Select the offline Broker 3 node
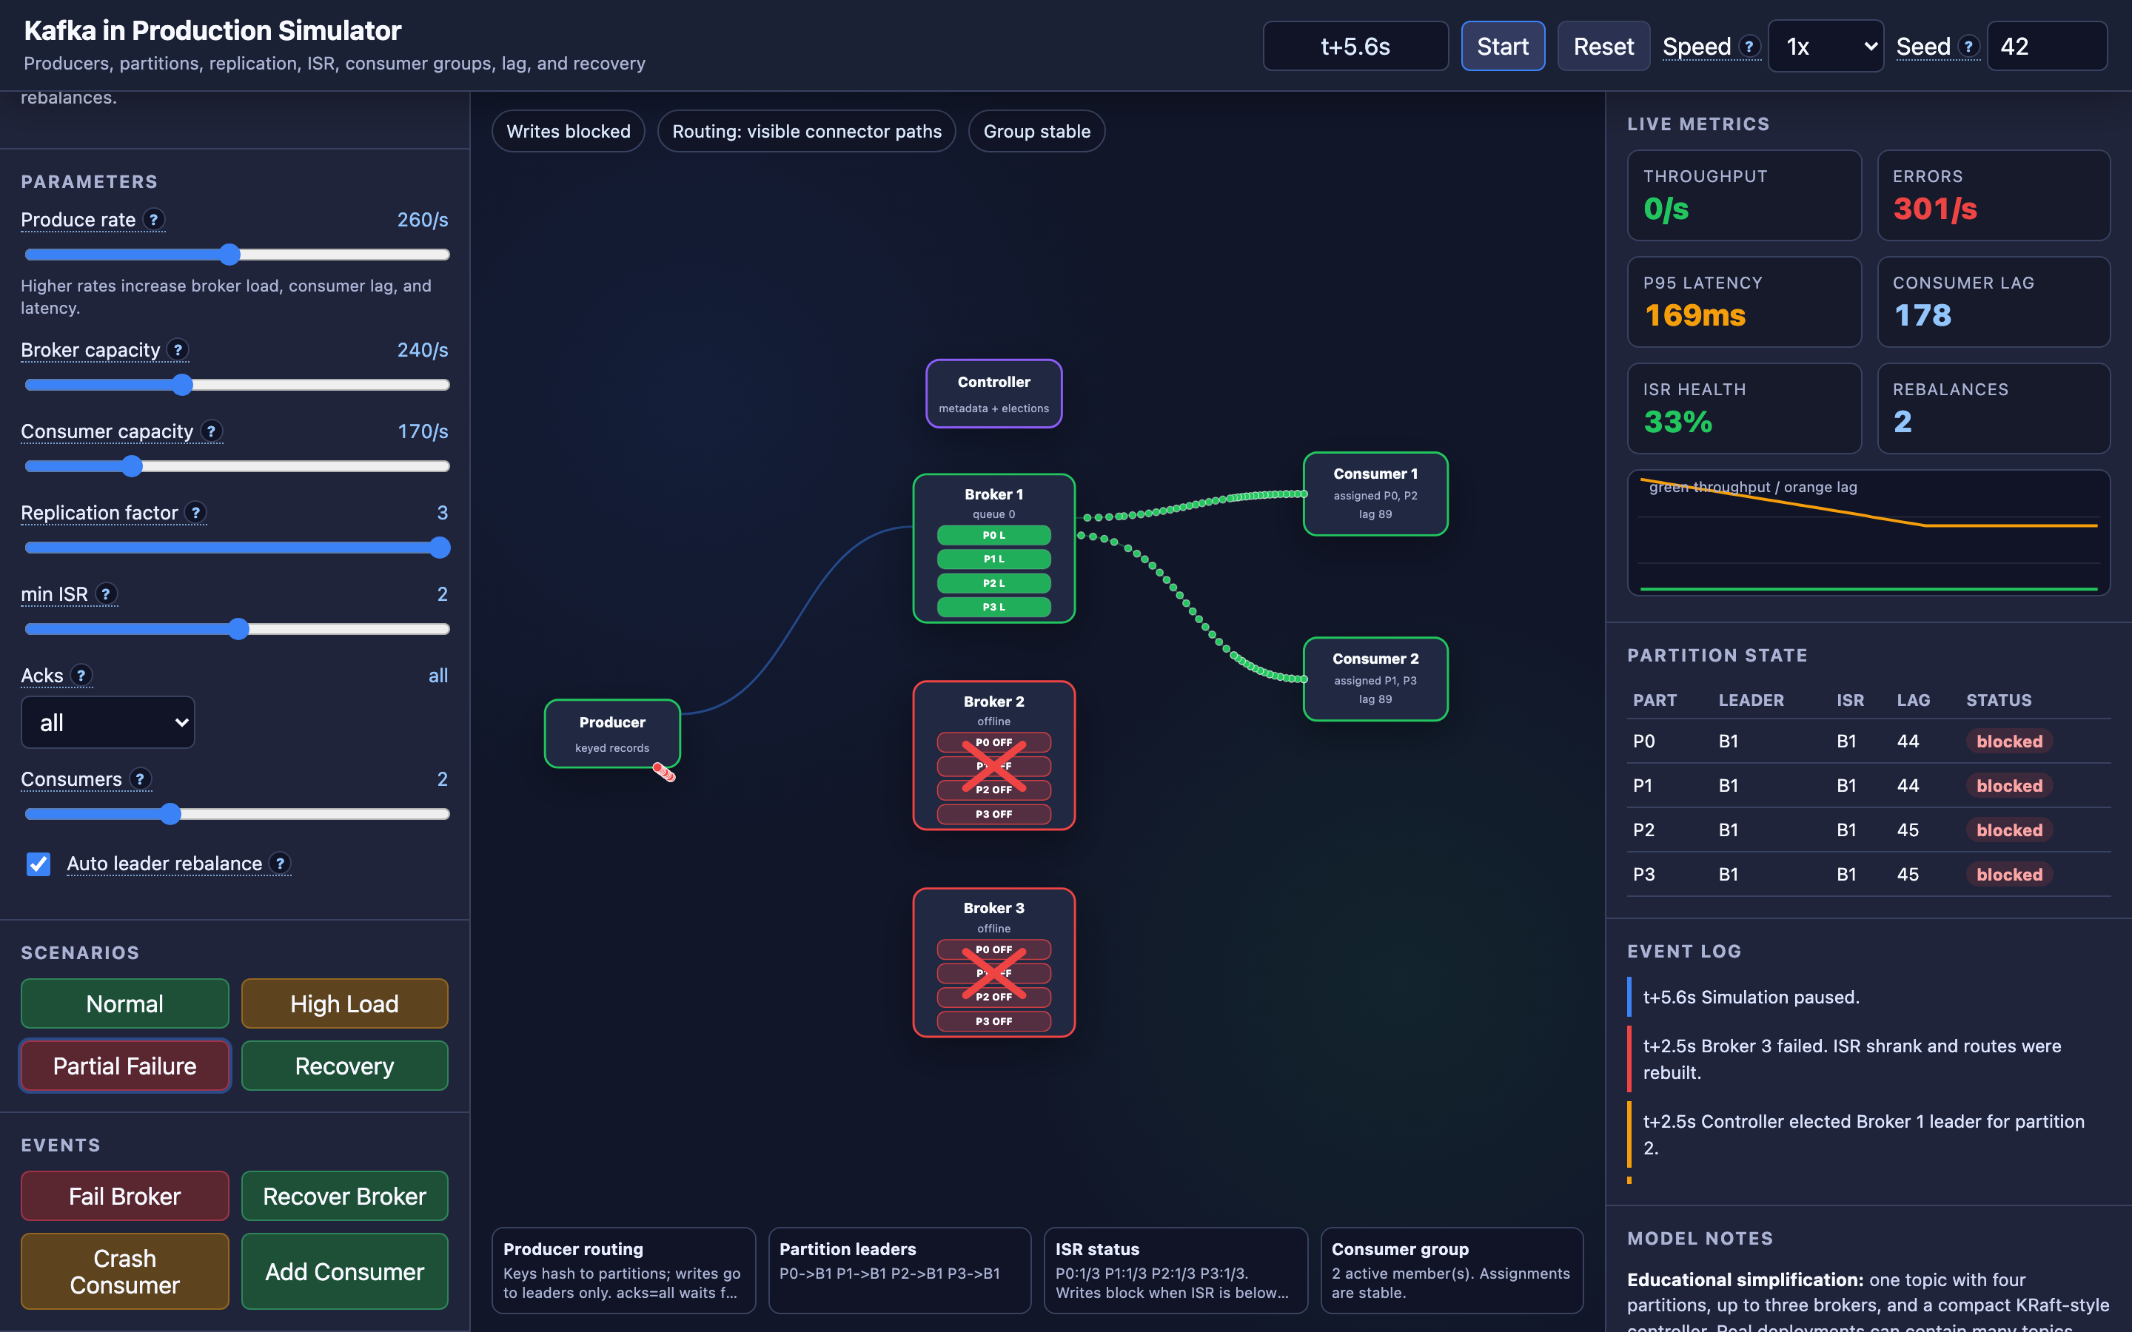This screenshot has height=1332, width=2132. coord(993,962)
